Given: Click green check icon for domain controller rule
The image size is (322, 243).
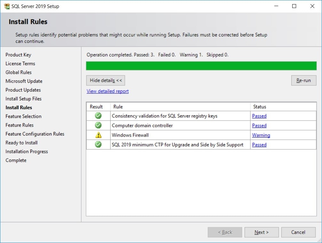Looking at the screenshot, I should coord(98,125).
